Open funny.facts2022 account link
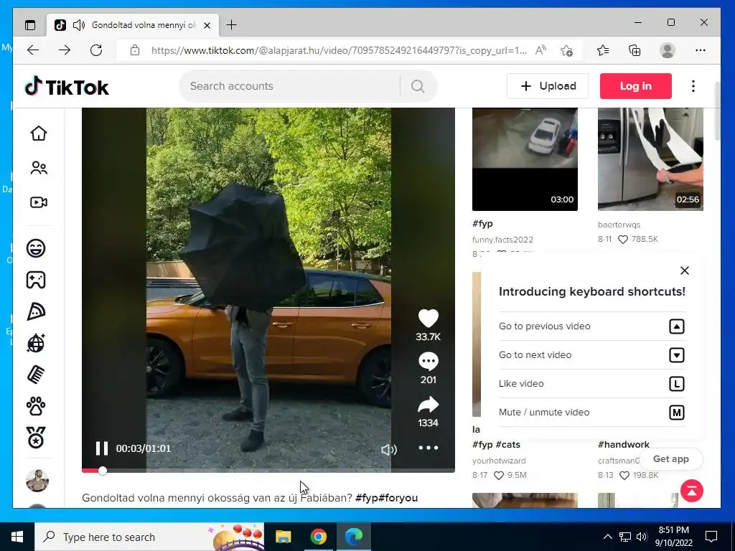This screenshot has height=551, width=735. click(502, 240)
